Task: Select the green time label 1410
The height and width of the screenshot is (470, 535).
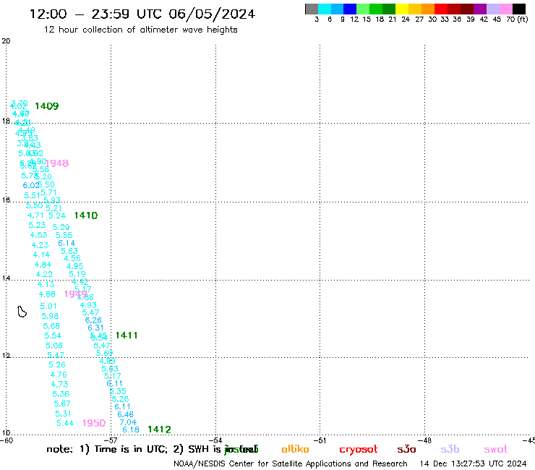Action: tap(86, 215)
